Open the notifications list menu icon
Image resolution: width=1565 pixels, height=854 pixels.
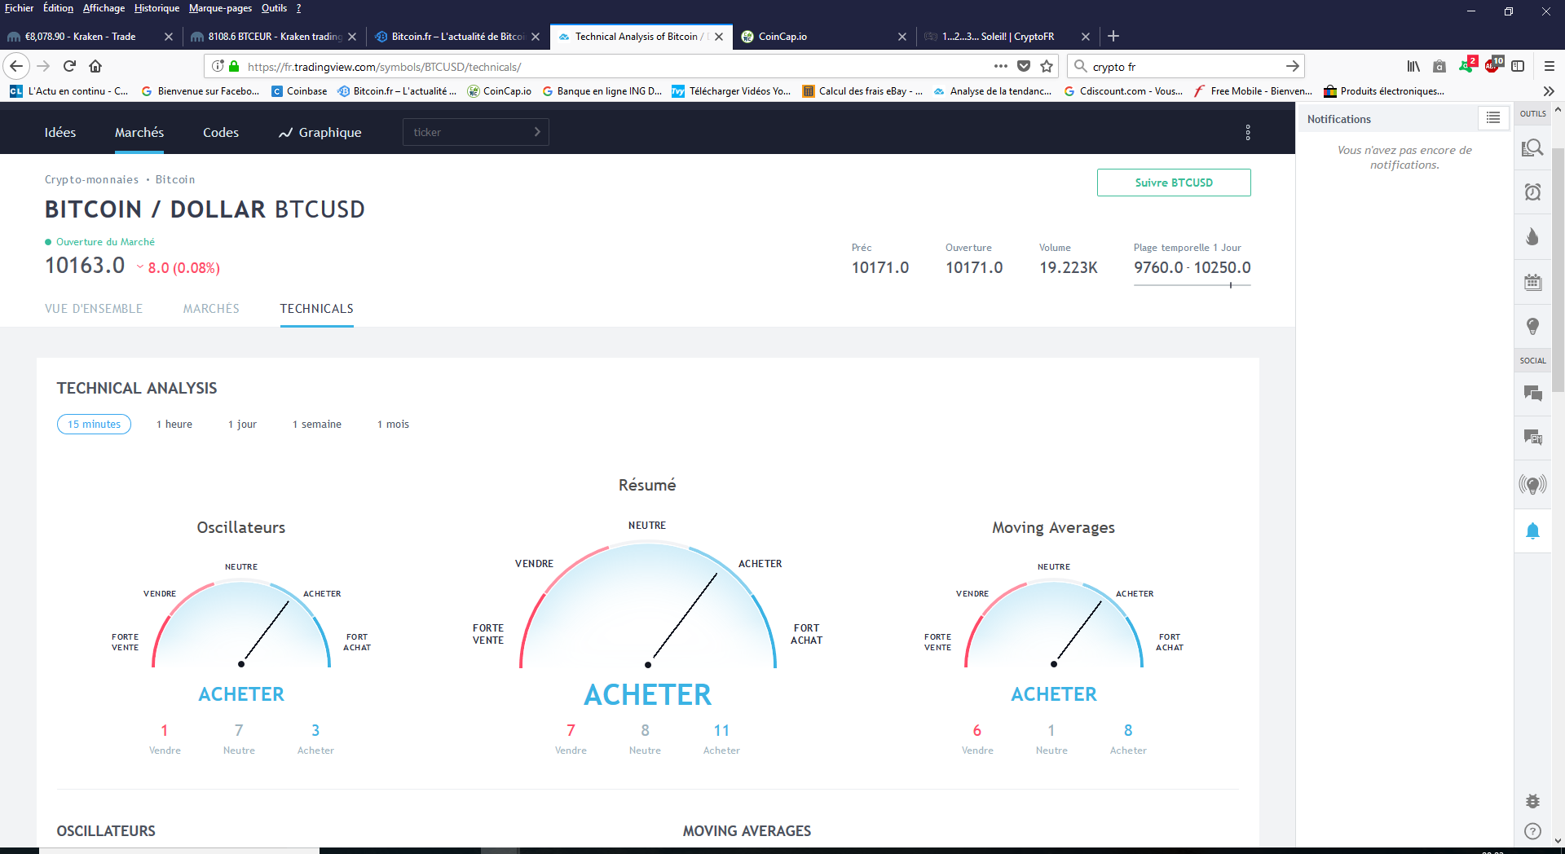(x=1493, y=118)
